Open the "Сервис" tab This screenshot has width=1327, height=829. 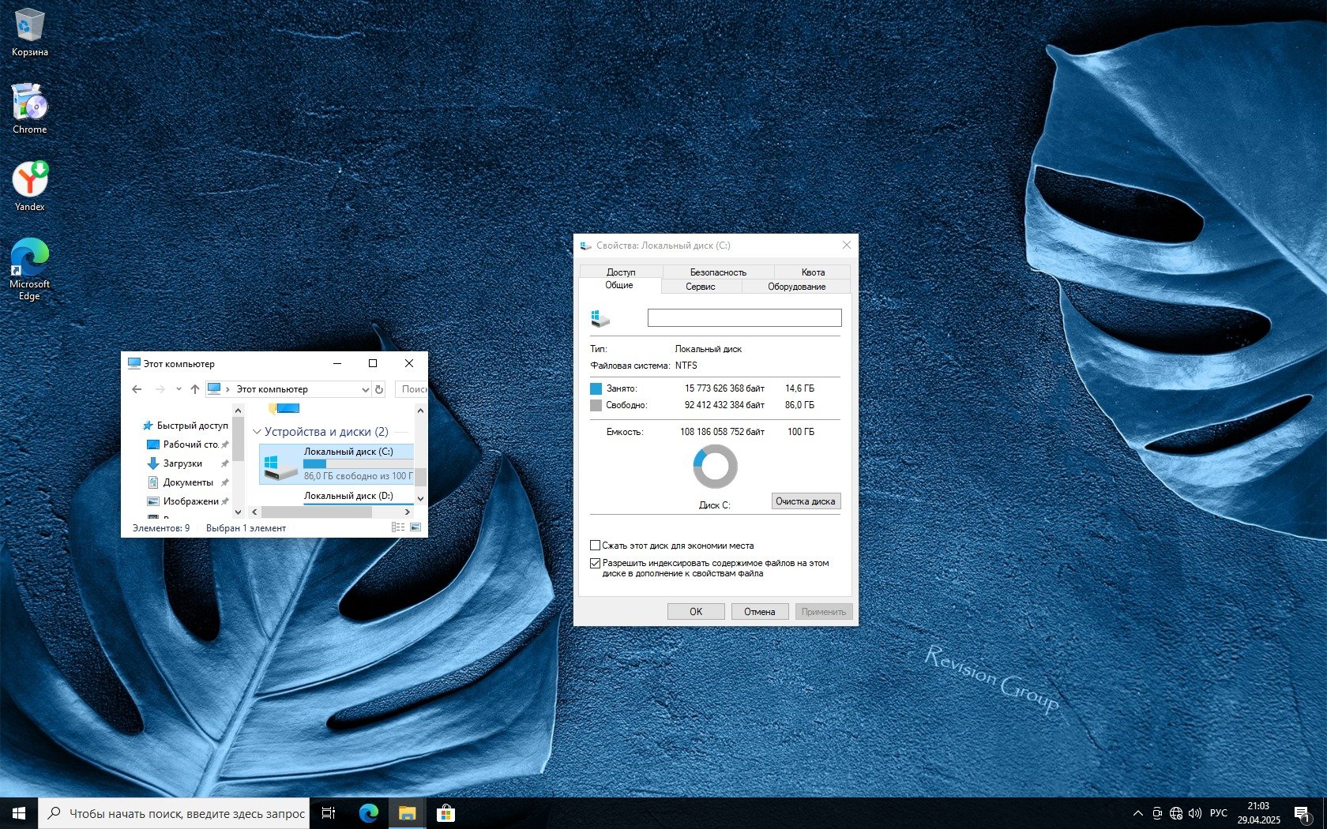700,287
